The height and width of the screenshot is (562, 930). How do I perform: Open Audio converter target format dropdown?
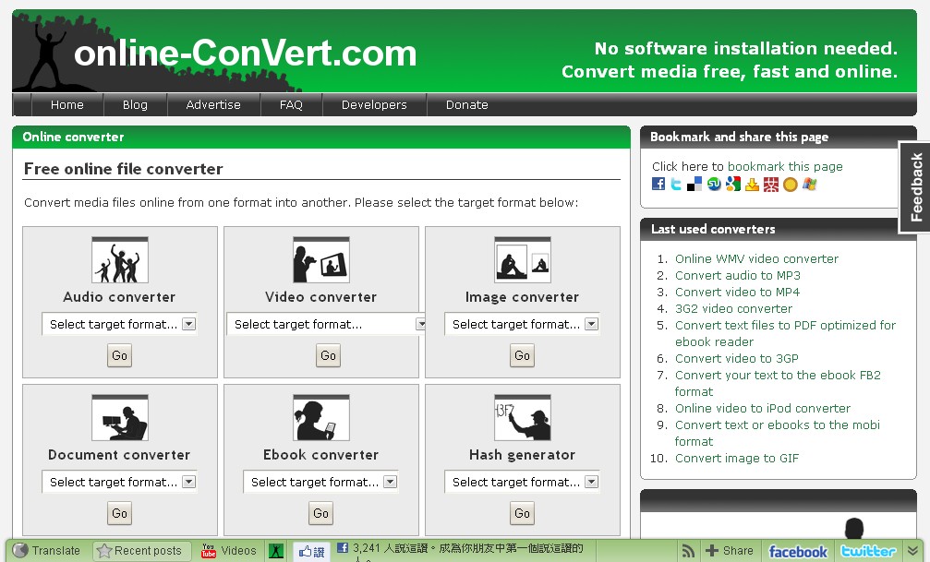[120, 324]
